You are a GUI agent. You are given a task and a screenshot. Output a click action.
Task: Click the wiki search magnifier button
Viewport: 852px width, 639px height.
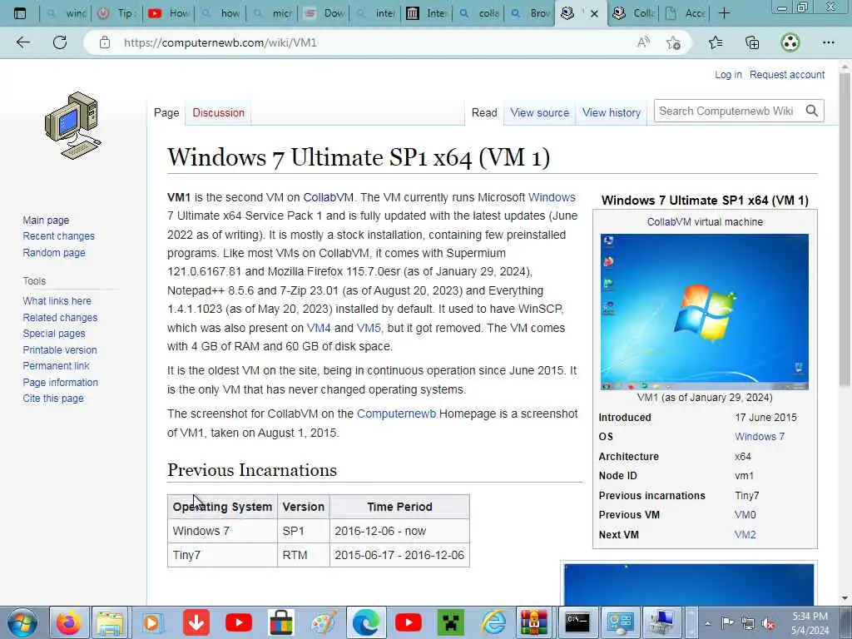(x=812, y=111)
